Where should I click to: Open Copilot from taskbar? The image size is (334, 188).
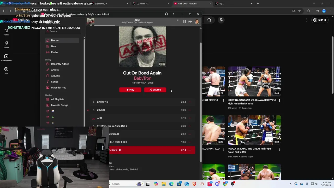[x=156, y=184]
